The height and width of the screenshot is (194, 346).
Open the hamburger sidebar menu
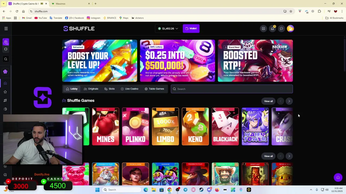click(6, 29)
